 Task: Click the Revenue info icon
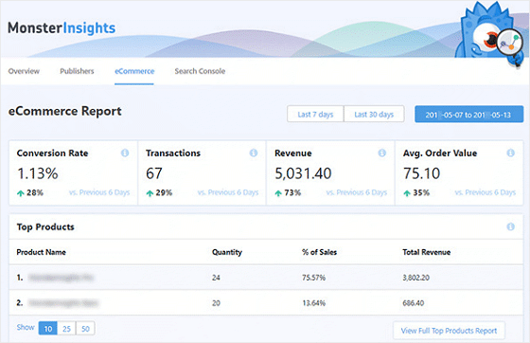click(x=382, y=153)
